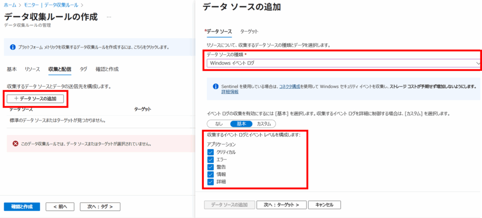Open the データ ソースの種類 dropdown

[x=343, y=63]
